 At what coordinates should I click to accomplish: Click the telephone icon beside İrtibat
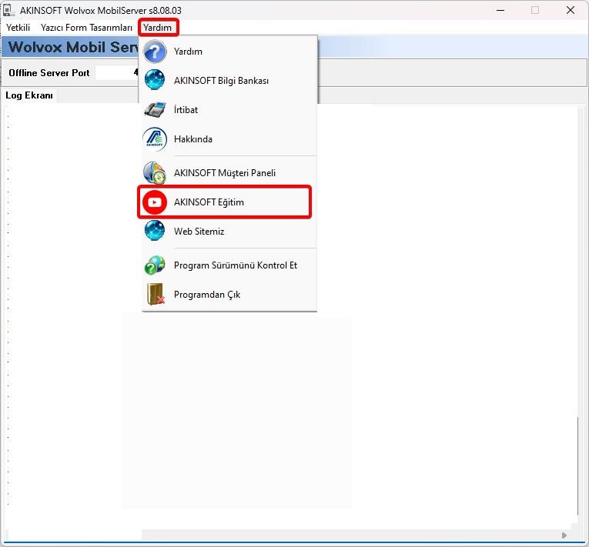(155, 109)
